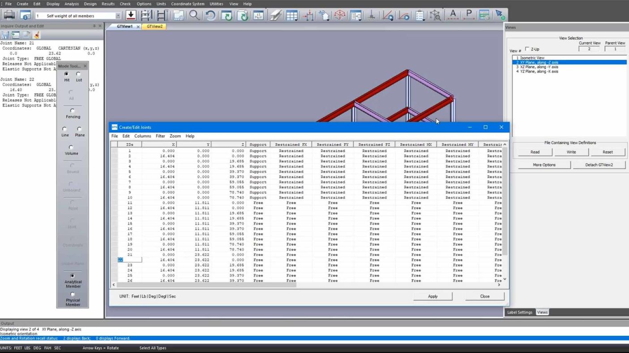
Task: Click the broom icon in Inquire Output panel
Action: pyautogui.click(x=37, y=35)
